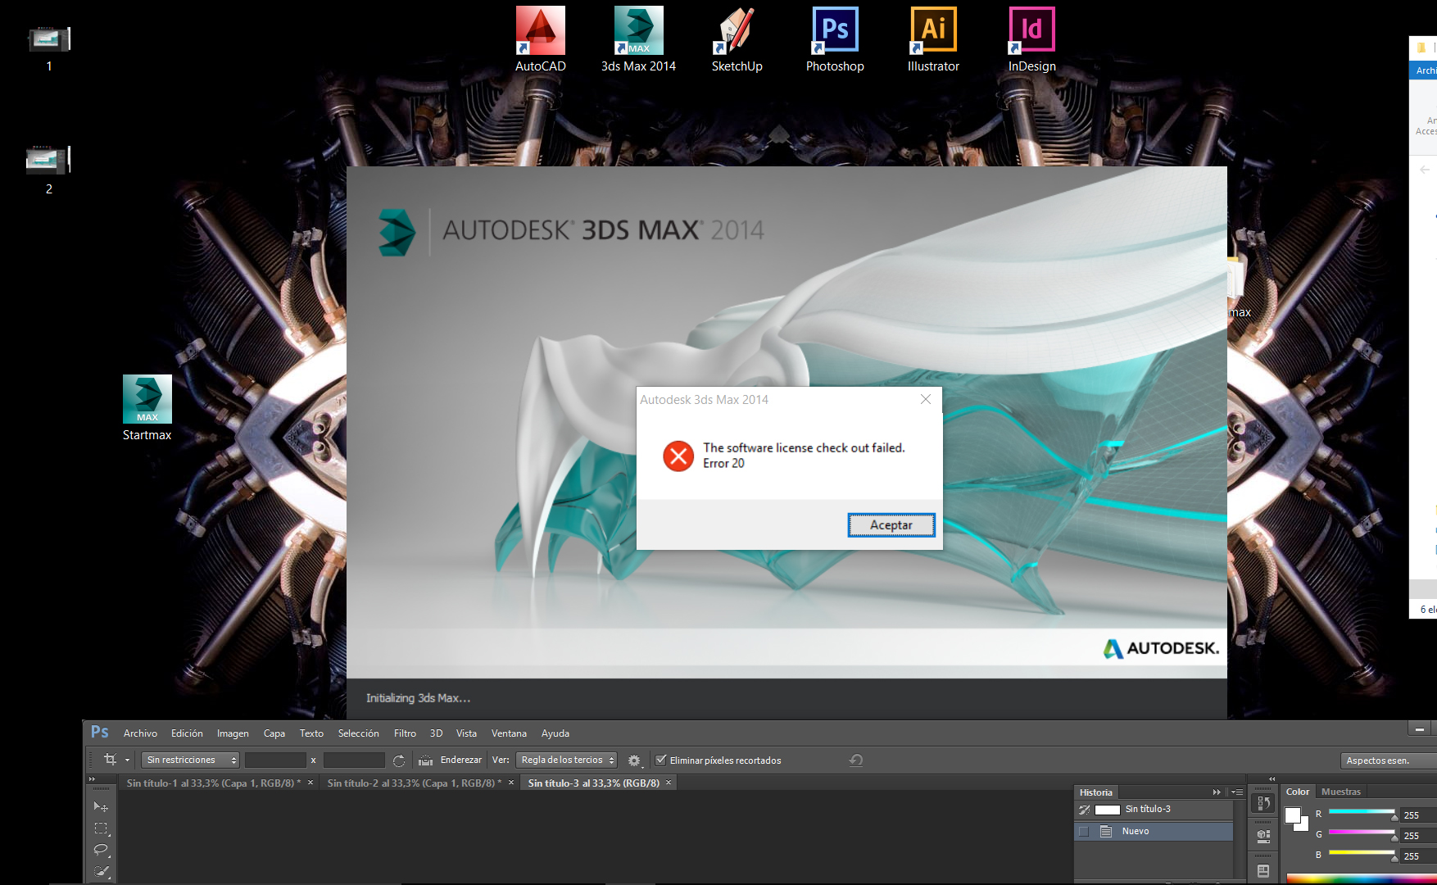The image size is (1437, 885).
Task: Open the Selección menu in Photoshop
Action: [x=358, y=733]
